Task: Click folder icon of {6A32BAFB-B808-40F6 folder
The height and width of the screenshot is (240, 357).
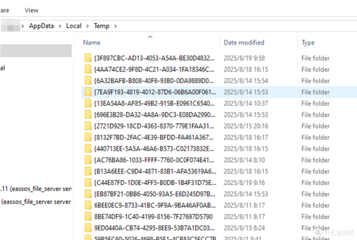Action: (88, 81)
